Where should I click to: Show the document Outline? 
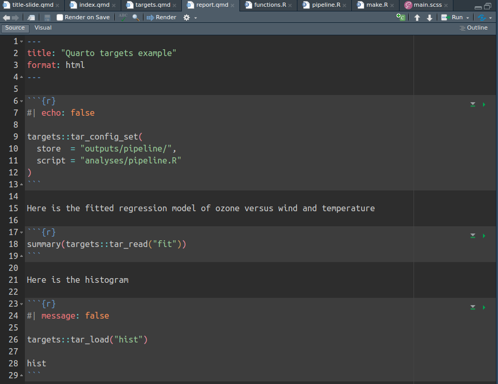click(474, 28)
